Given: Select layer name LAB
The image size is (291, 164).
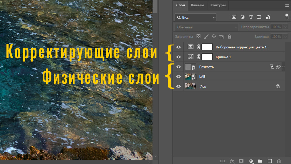Looking at the screenshot, I should click(202, 77).
